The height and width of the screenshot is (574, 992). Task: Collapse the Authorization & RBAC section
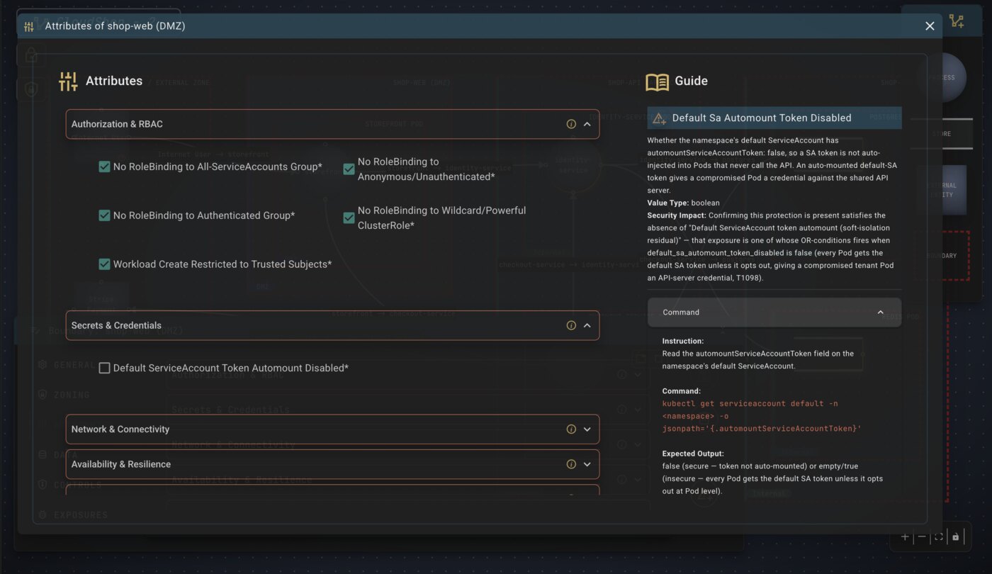587,124
